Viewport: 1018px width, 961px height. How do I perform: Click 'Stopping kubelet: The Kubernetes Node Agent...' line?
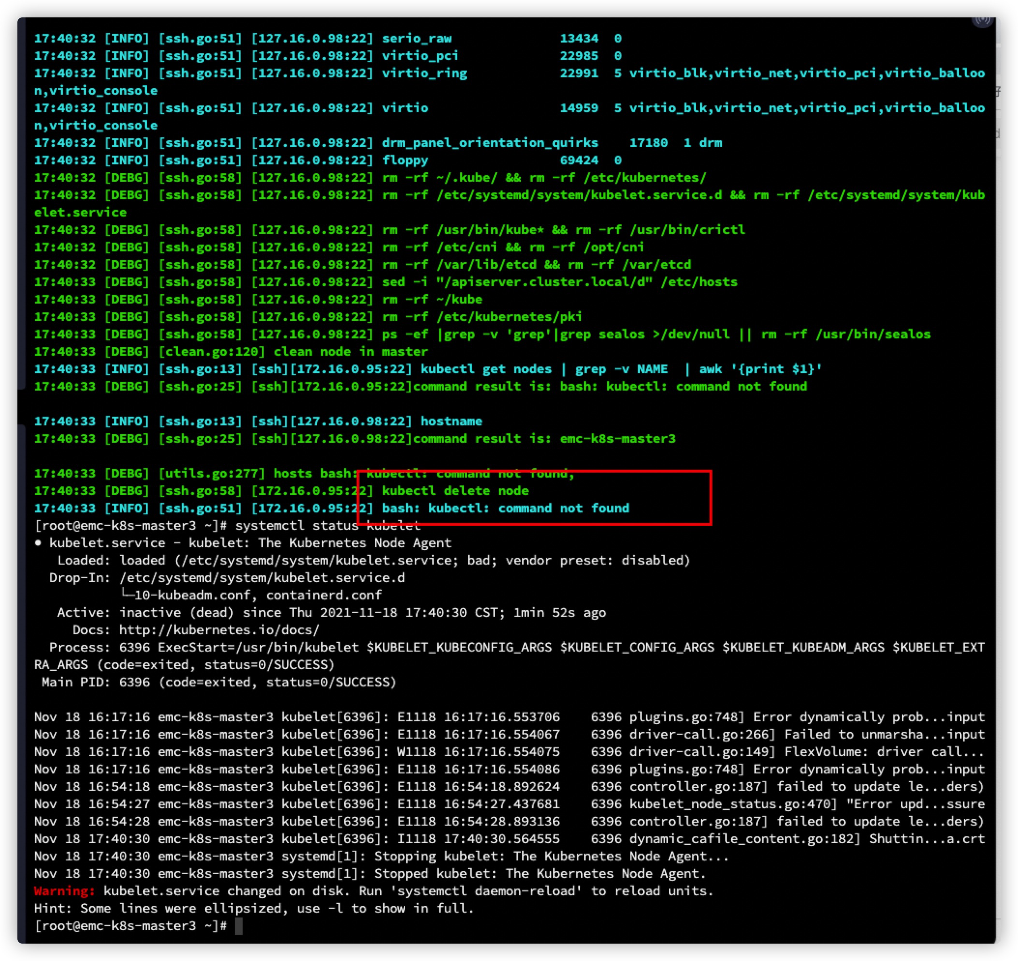click(x=551, y=857)
